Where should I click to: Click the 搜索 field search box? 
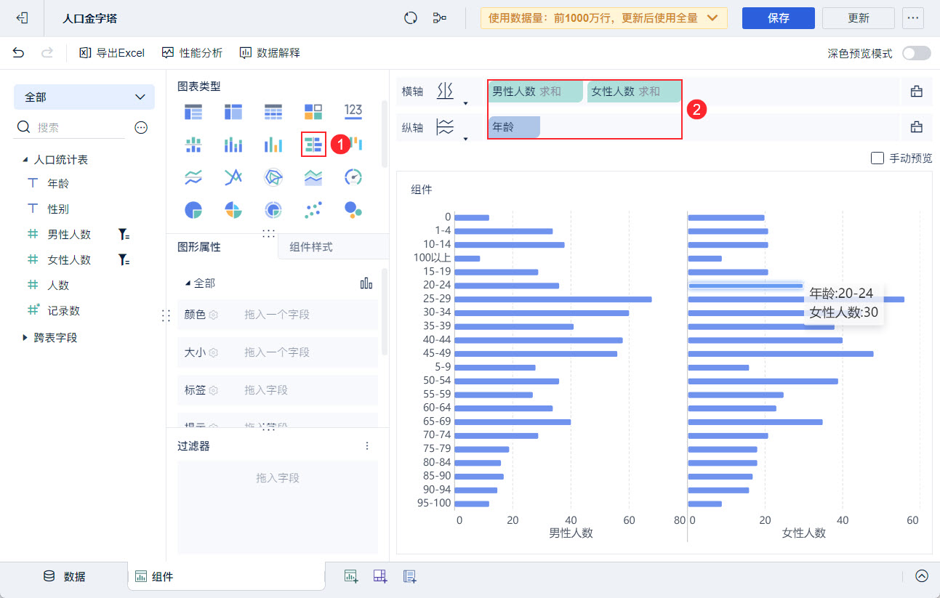coord(71,127)
